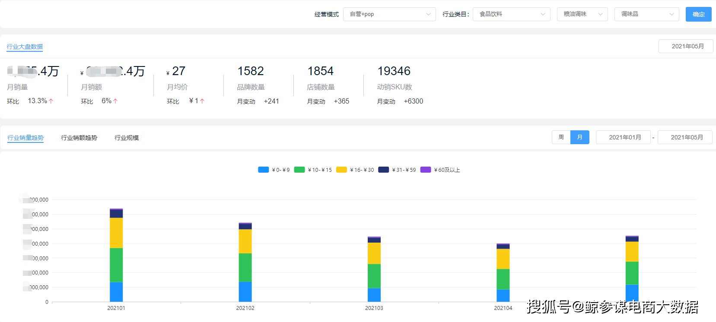This screenshot has width=716, height=322.
Task: Toggle the ¥60及以上 purple legend swatch
Action: pyautogui.click(x=426, y=170)
